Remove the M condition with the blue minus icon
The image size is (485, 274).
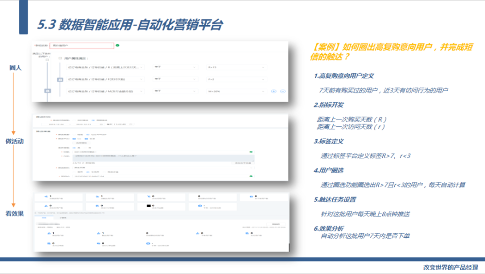click(x=283, y=91)
